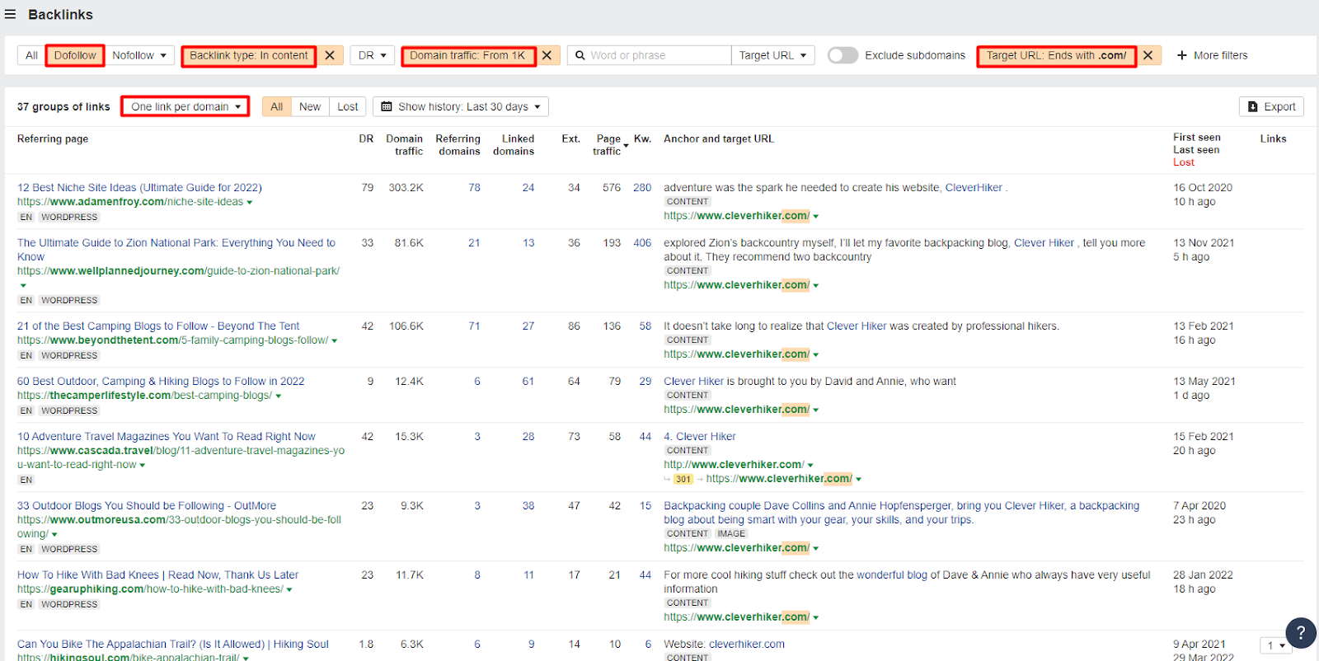The image size is (1319, 661).
Task: Open the help question mark button
Action: [x=1300, y=632]
